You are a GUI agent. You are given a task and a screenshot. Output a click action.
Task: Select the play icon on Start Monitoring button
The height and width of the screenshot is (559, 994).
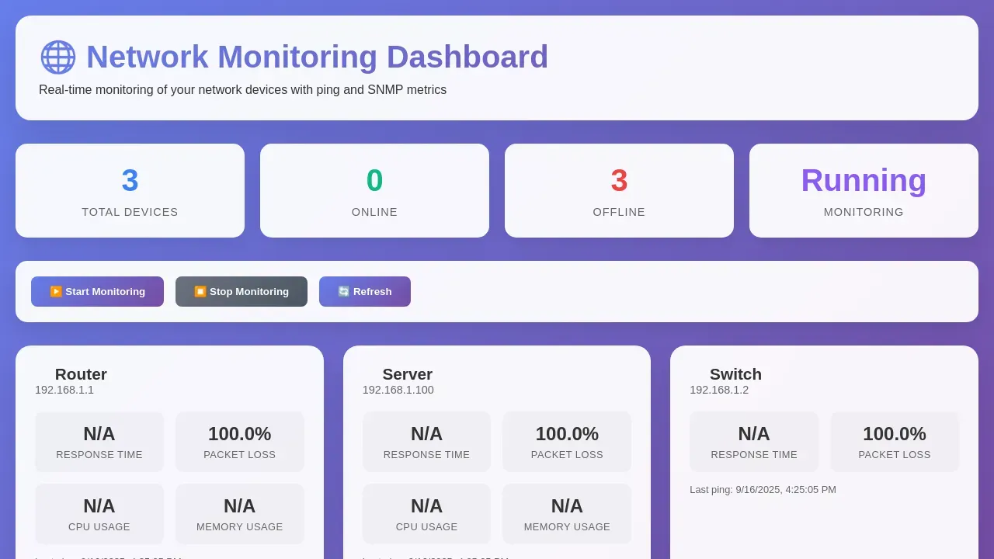[56, 291]
